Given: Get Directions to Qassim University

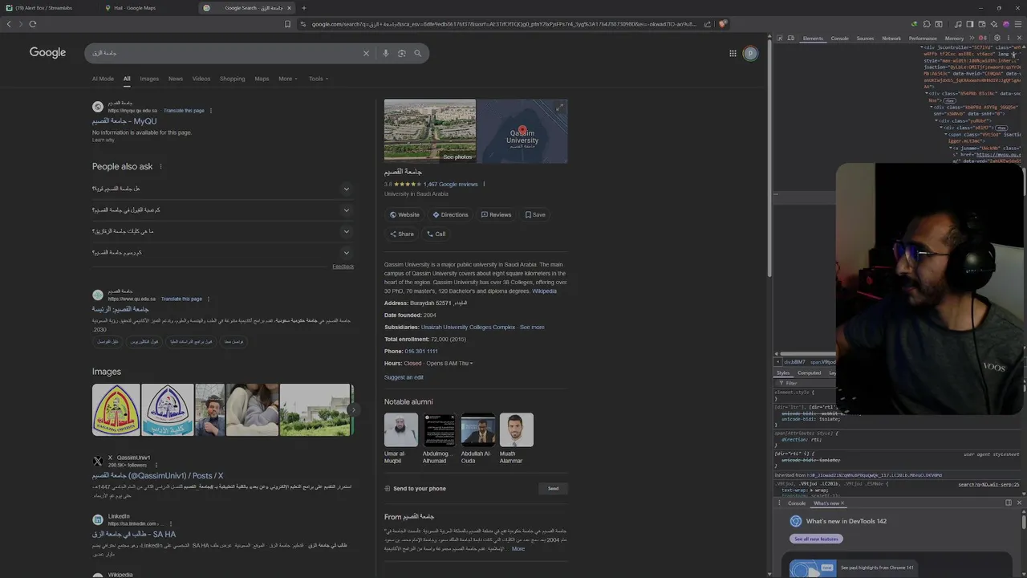Looking at the screenshot, I should (450, 214).
